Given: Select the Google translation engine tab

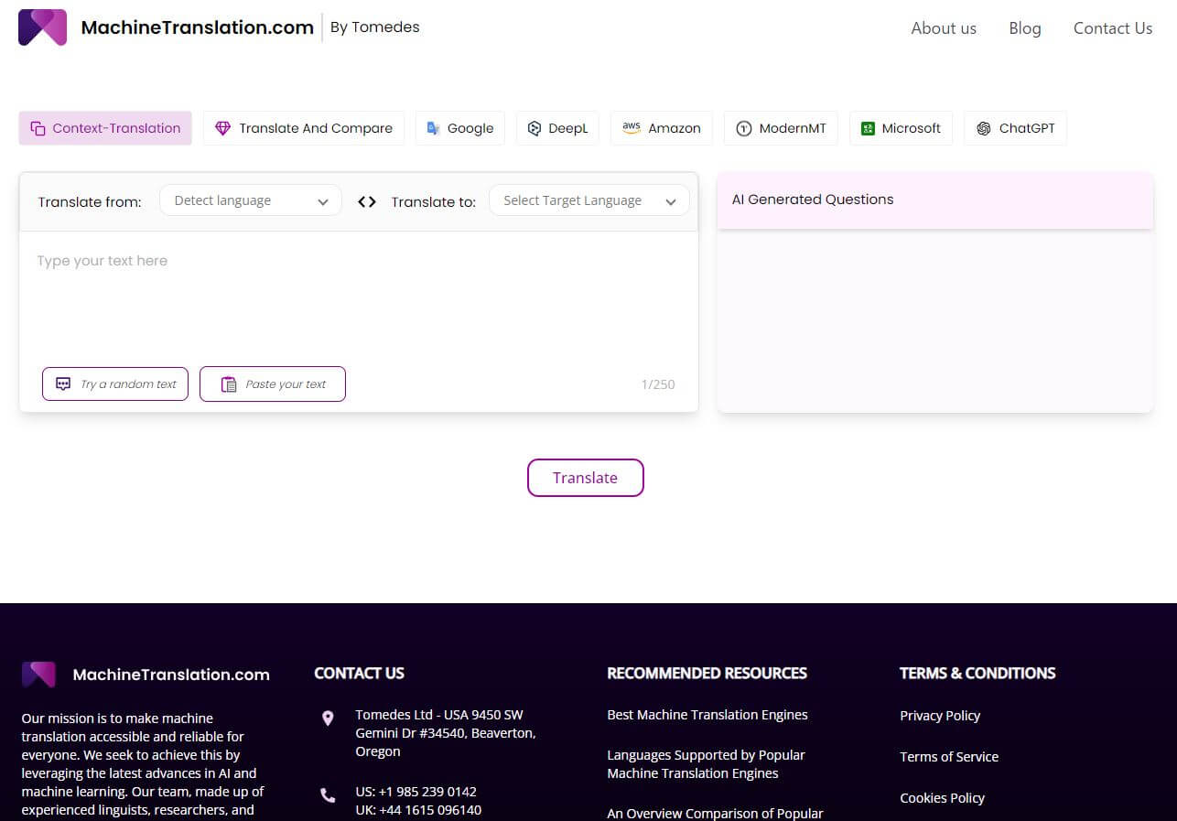Looking at the screenshot, I should [x=459, y=128].
